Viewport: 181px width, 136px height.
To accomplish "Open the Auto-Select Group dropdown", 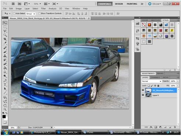I will (31, 14).
